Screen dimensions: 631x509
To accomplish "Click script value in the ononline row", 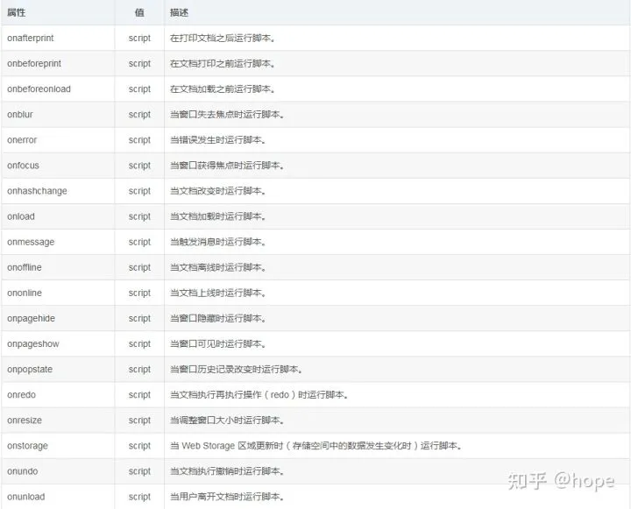I will (x=139, y=293).
